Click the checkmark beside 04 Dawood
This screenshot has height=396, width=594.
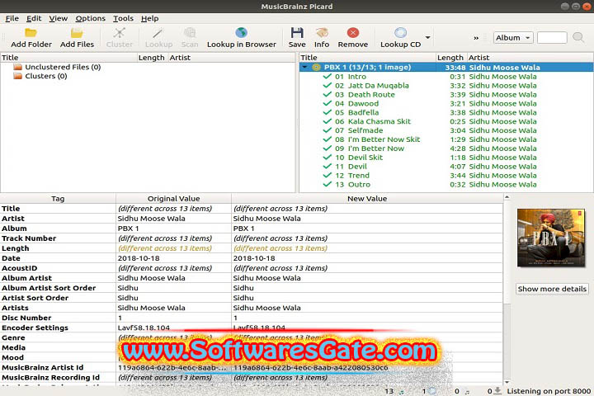coord(328,103)
